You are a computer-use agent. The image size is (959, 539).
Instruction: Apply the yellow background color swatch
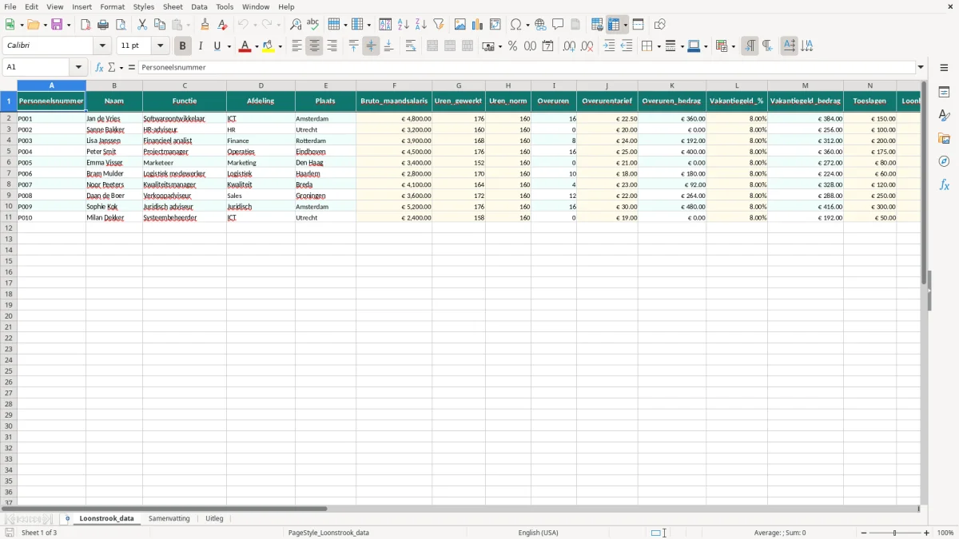tap(269, 46)
